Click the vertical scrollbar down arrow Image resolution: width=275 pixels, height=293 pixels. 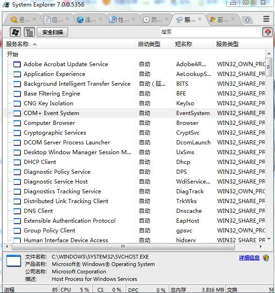pyautogui.click(x=269, y=239)
